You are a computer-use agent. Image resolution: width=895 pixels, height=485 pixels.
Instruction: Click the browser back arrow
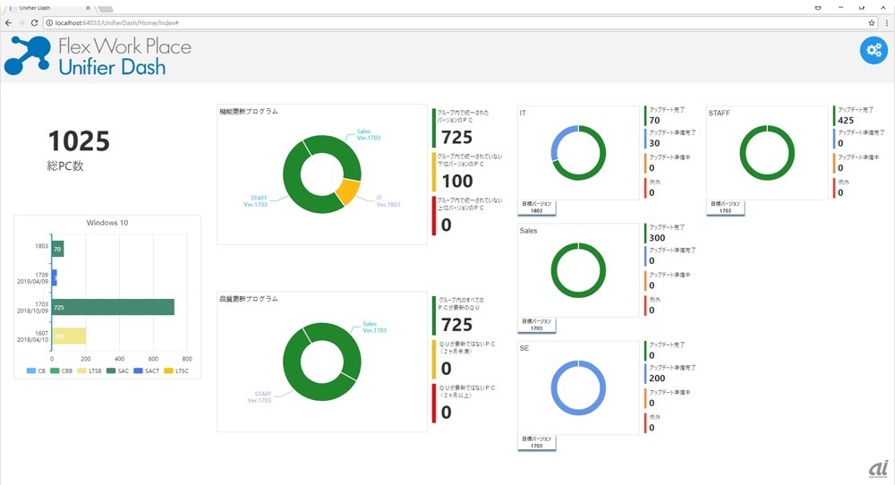tap(8, 21)
